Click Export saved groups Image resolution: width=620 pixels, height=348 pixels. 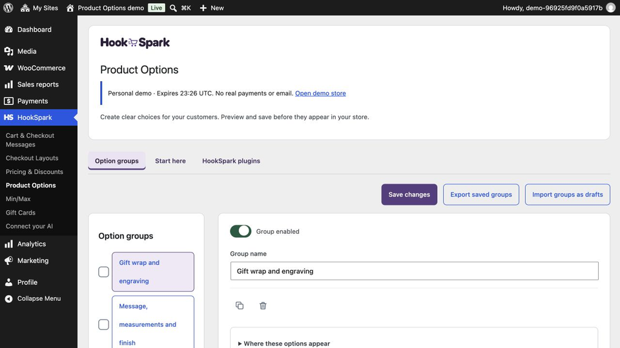pyautogui.click(x=480, y=195)
